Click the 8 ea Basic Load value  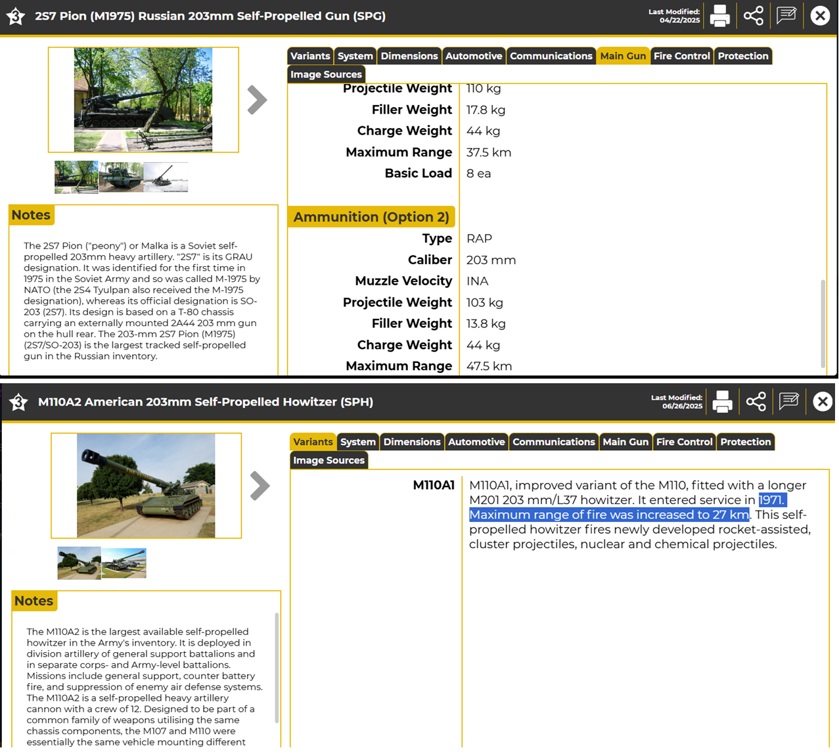click(x=479, y=174)
